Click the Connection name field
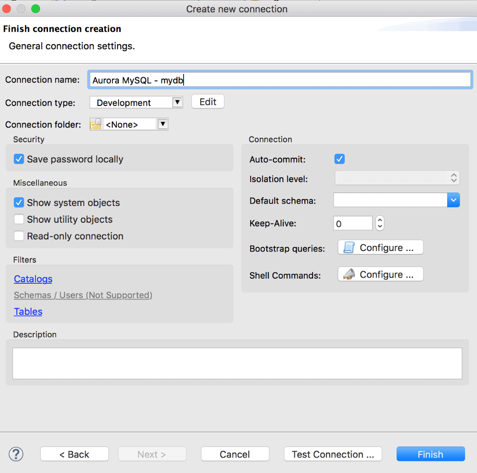The width and height of the screenshot is (477, 473). tap(280, 80)
